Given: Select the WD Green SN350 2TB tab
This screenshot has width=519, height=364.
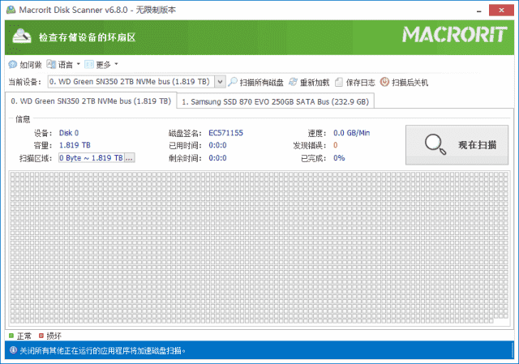Looking at the screenshot, I should 90,101.
